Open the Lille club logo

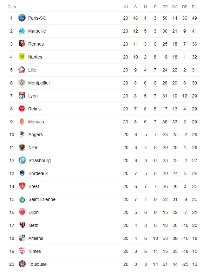click(22, 70)
